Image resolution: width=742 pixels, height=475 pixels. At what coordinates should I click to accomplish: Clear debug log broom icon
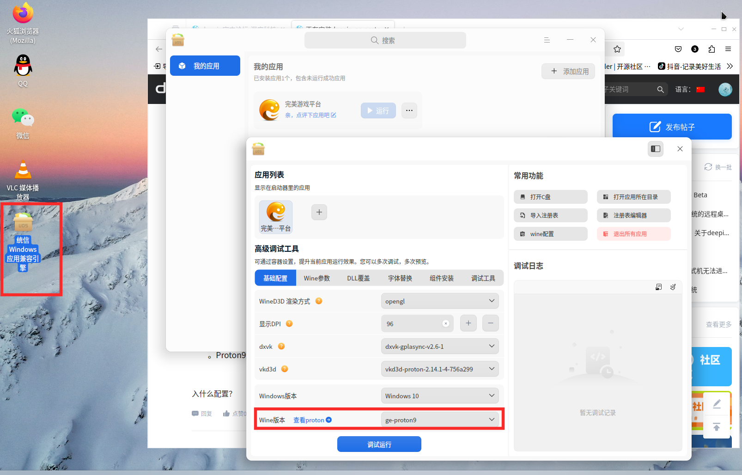click(673, 287)
